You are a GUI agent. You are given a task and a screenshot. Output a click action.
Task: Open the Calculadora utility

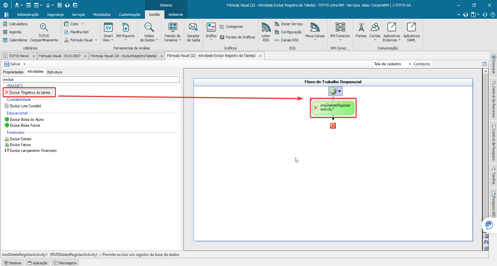point(15,24)
